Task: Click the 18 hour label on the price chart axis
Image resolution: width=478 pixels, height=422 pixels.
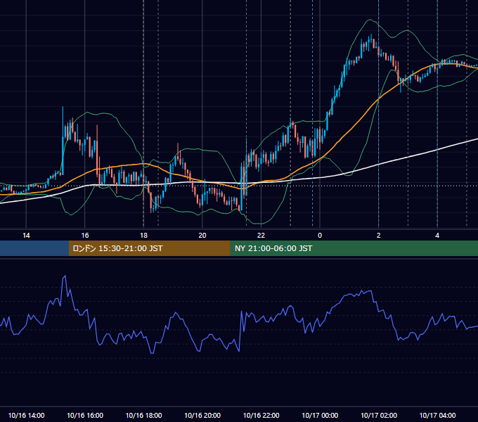Action: click(x=143, y=236)
